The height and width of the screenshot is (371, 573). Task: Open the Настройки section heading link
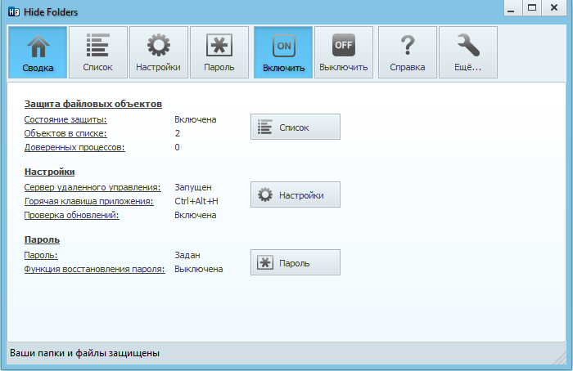point(49,172)
